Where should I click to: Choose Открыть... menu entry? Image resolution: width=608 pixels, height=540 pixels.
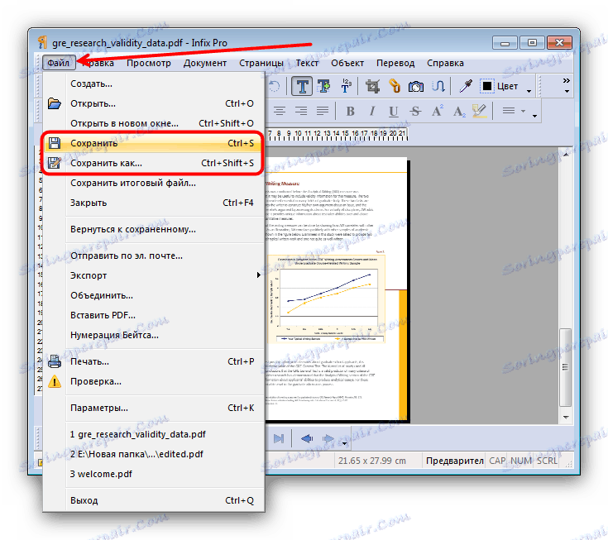point(154,103)
